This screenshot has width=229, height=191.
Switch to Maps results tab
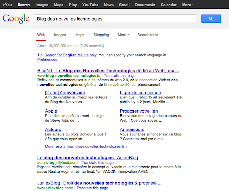point(80,35)
